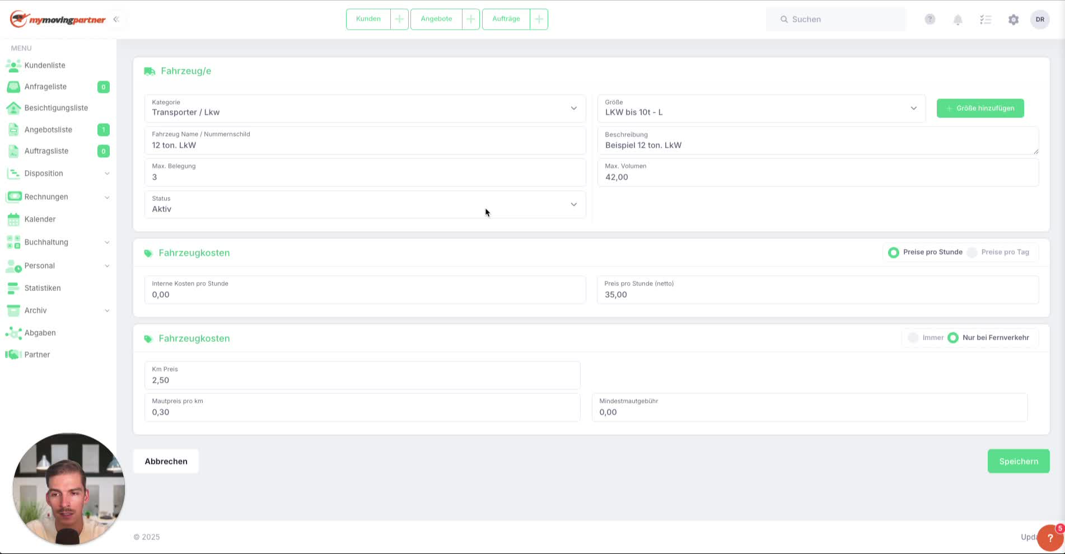Open the Status dropdown showing Aktiv
This screenshot has height=554, width=1065.
coord(365,204)
